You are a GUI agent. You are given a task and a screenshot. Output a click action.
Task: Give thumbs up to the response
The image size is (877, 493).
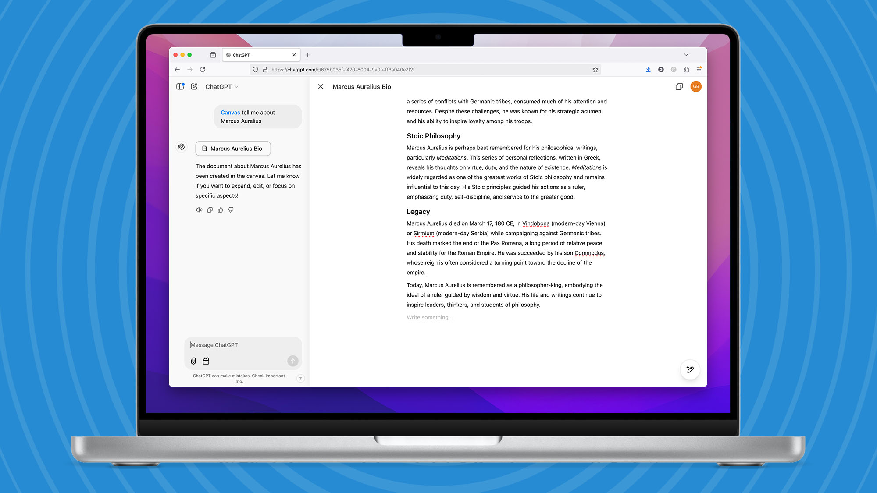point(221,210)
